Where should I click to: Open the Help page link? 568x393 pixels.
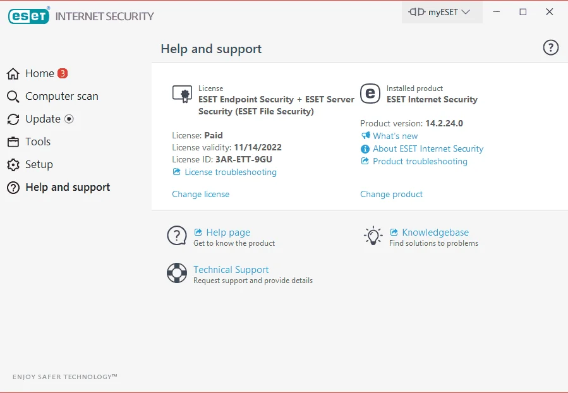tap(228, 232)
